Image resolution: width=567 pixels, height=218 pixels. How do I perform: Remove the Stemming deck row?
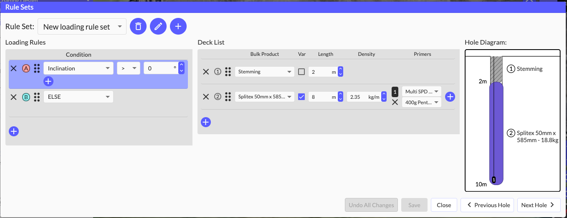click(206, 72)
